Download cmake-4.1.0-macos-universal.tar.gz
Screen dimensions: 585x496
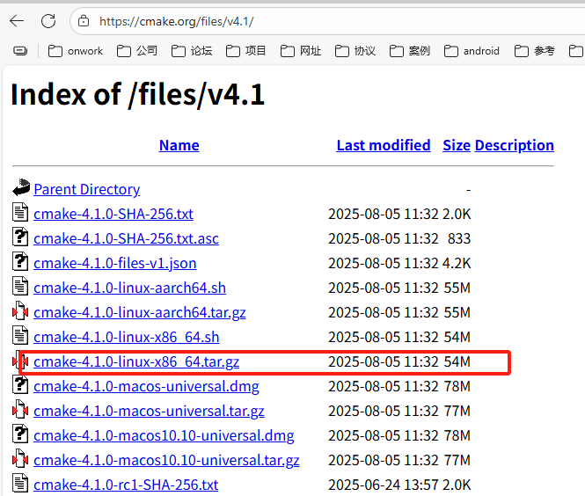(x=149, y=411)
